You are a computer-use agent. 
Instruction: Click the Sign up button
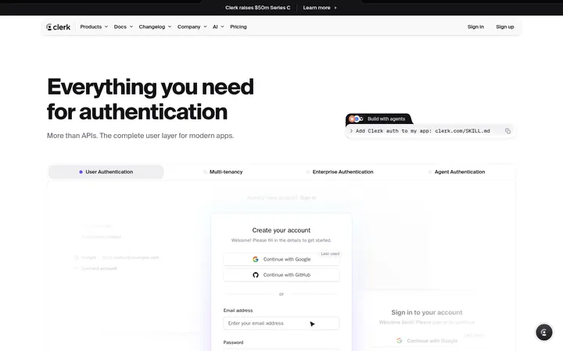pos(505,27)
